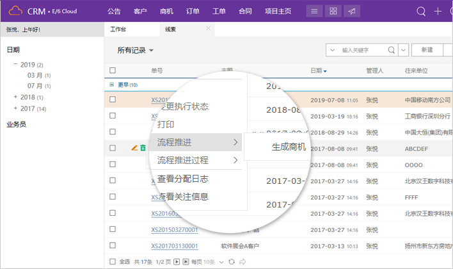This screenshot has height=269, width=453.
Task: Click the orange pencil edit icon
Action: 134,148
